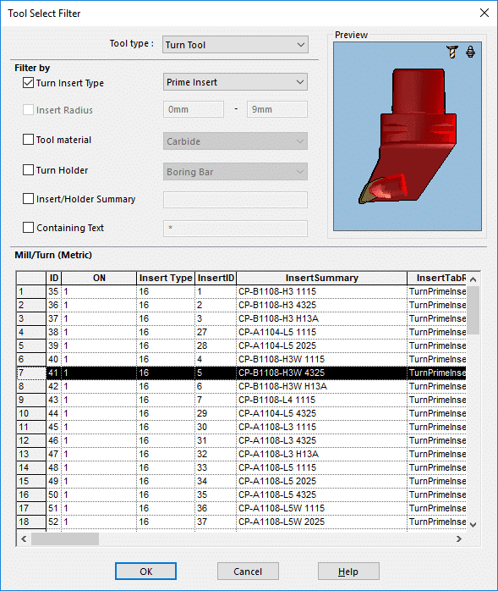Click the holder view icon in Preview
498x591 pixels.
point(470,52)
